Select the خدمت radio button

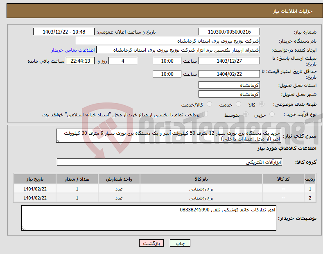[238, 104]
